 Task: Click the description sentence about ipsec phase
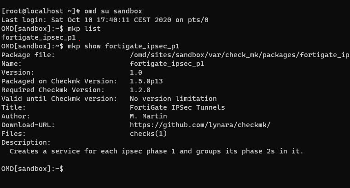pyautogui.click(x=157, y=151)
